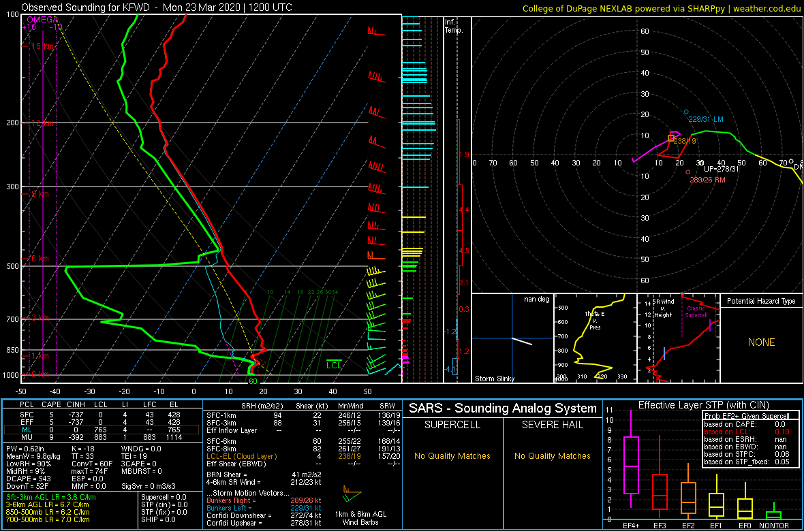Screen dimensions: 804x531
Task: Click the 1km & 6km AGL wind barb icon
Action: 351,494
